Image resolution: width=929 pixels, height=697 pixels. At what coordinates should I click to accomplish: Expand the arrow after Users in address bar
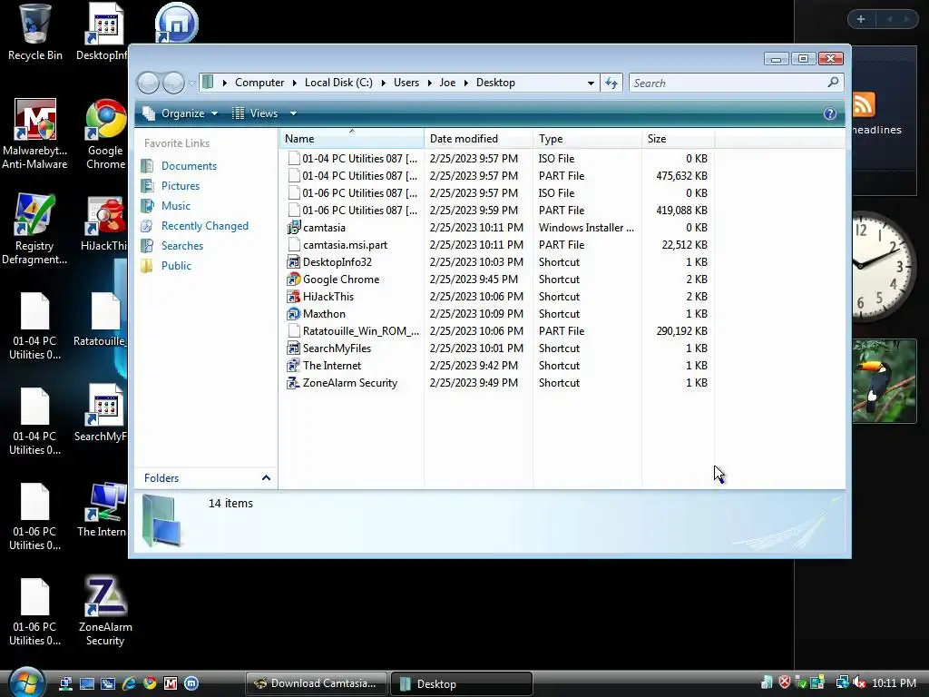click(x=429, y=83)
